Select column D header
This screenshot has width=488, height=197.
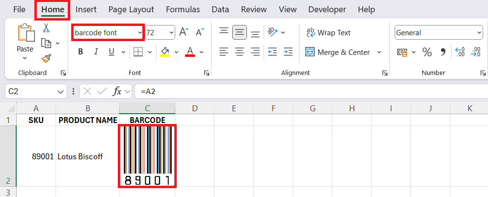(195, 108)
